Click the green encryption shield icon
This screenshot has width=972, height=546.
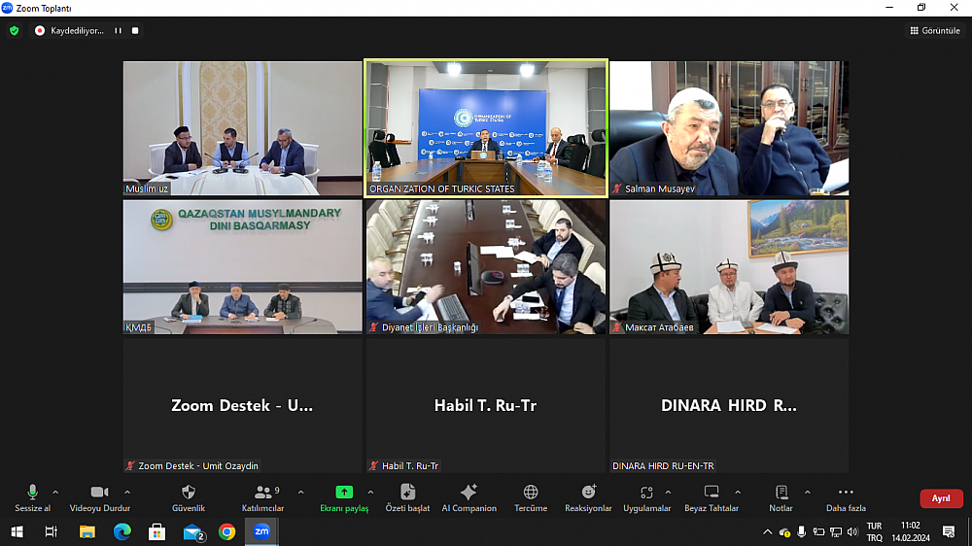(x=15, y=30)
